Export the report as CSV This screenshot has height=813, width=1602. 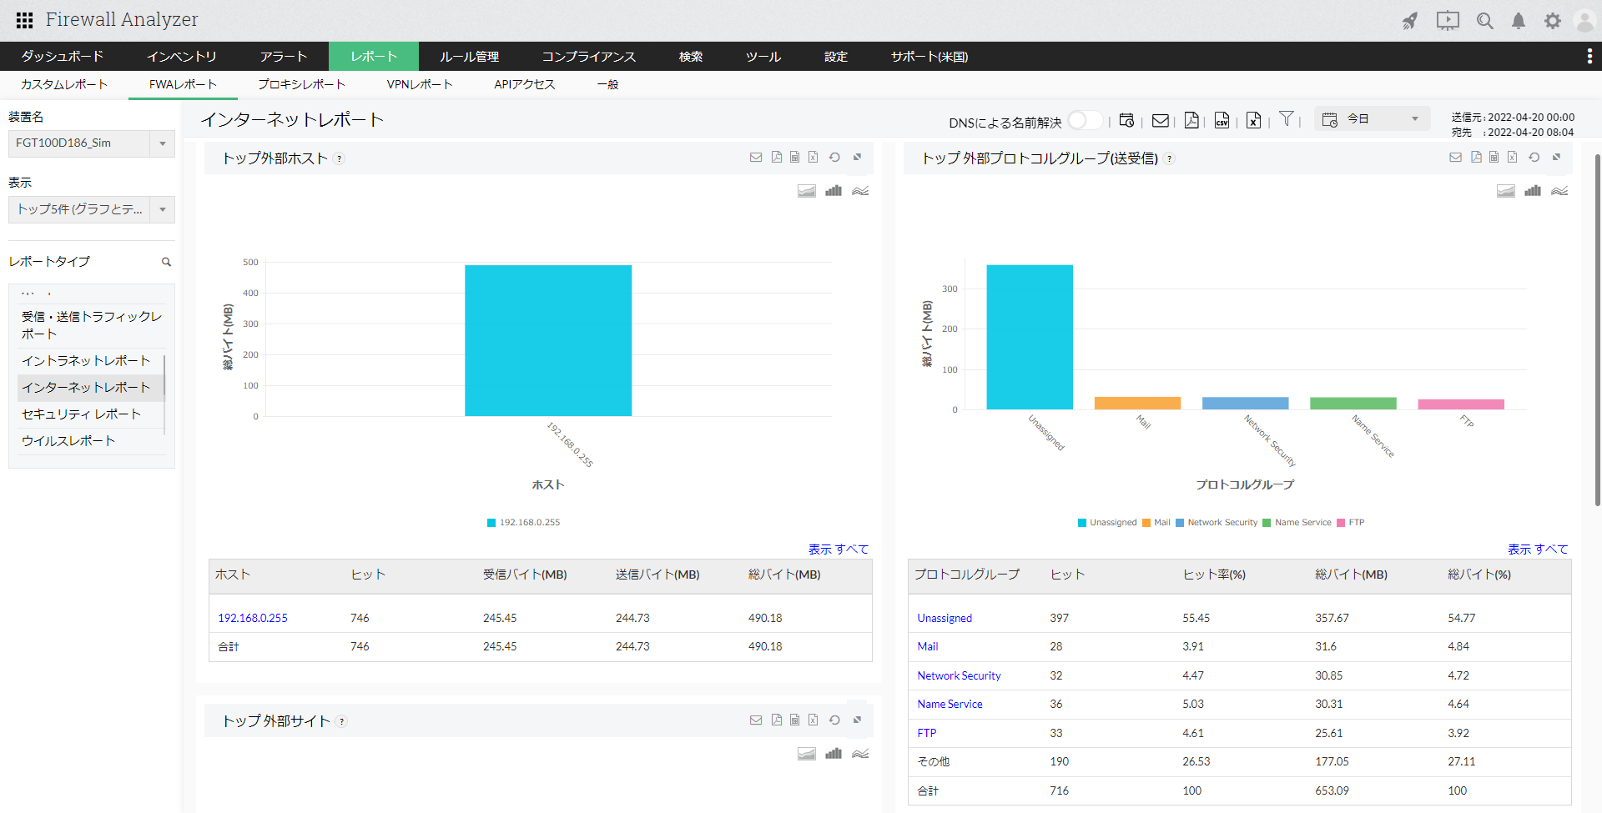[1222, 120]
